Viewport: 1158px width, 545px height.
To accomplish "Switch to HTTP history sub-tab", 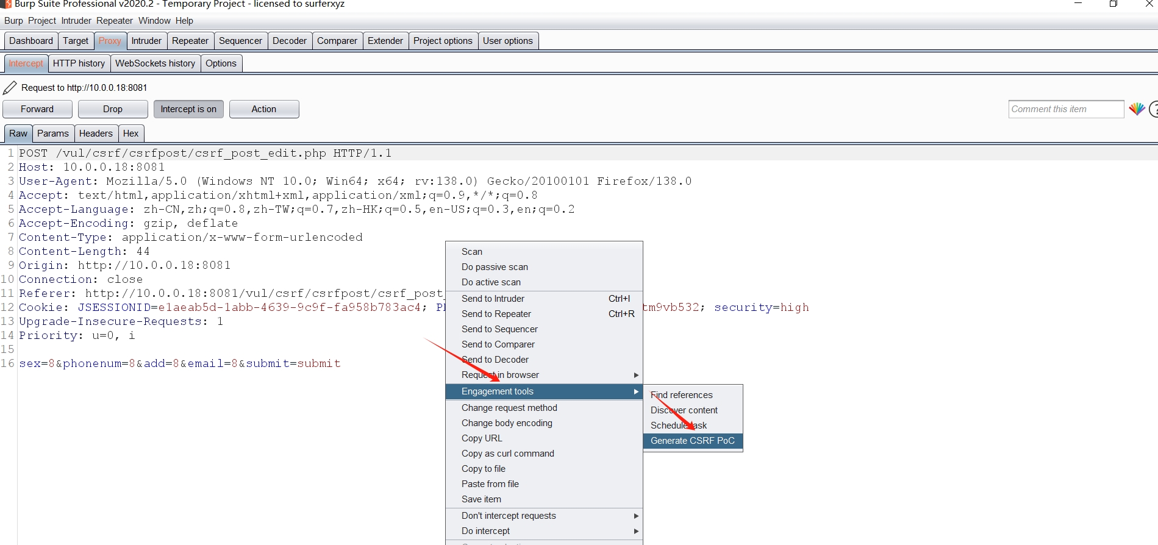I will pyautogui.click(x=79, y=63).
